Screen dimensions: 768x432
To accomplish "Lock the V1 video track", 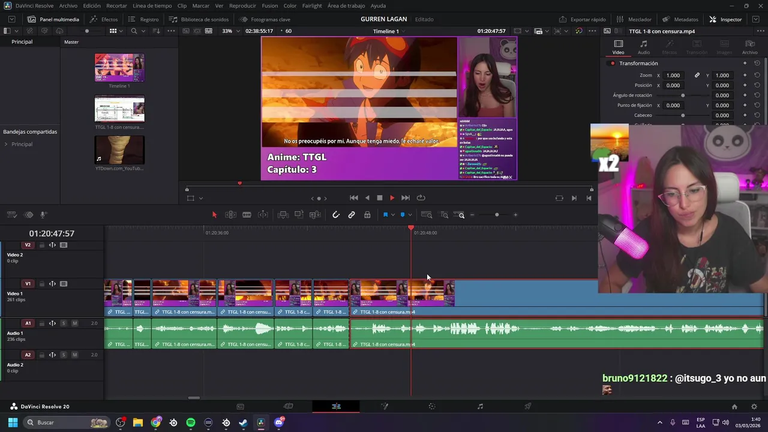I will click(42, 284).
